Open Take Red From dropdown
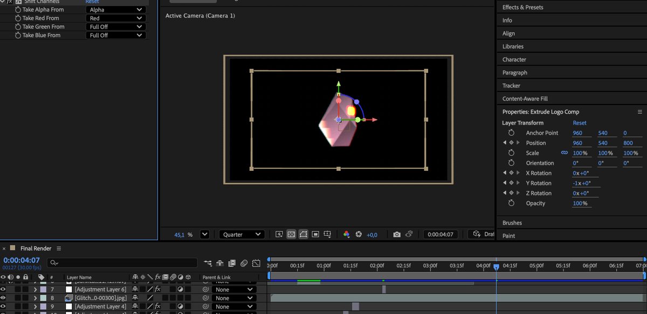The image size is (647, 314). (x=116, y=18)
